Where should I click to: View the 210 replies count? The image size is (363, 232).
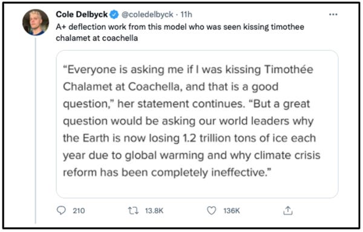click(x=79, y=210)
